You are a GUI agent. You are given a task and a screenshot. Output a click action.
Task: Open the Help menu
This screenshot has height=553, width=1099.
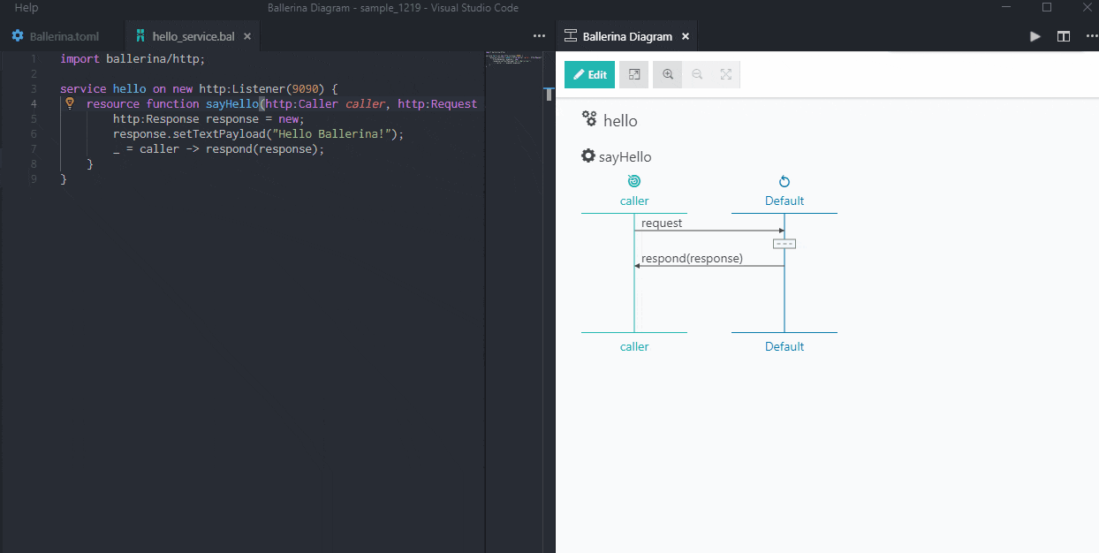tap(27, 8)
